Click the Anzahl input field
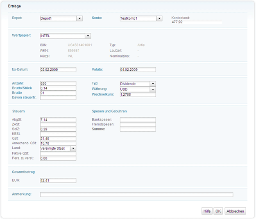The width and height of the screenshot is (256, 222). pyautogui.click(x=58, y=83)
